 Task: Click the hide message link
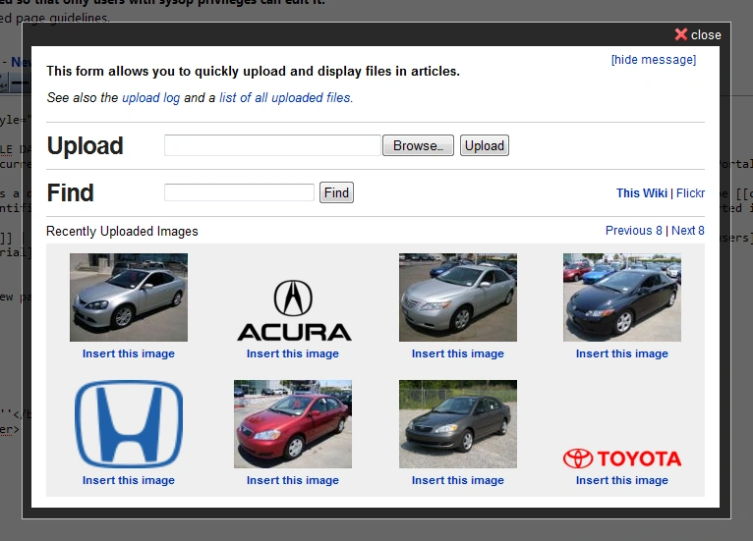(x=653, y=60)
